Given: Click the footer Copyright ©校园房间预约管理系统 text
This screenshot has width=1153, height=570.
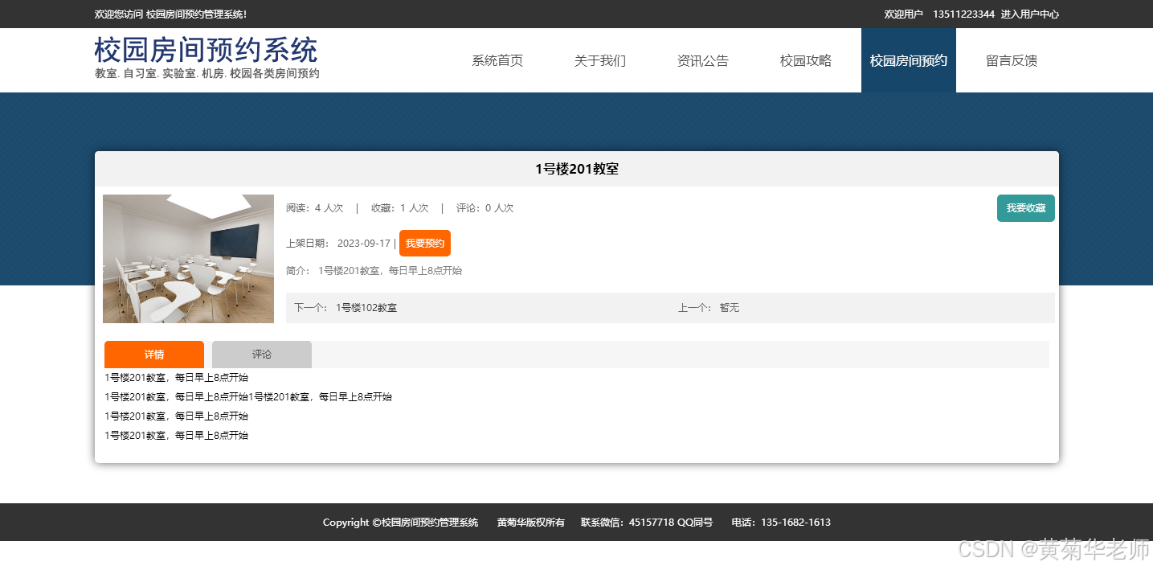Looking at the screenshot, I should (x=401, y=523).
